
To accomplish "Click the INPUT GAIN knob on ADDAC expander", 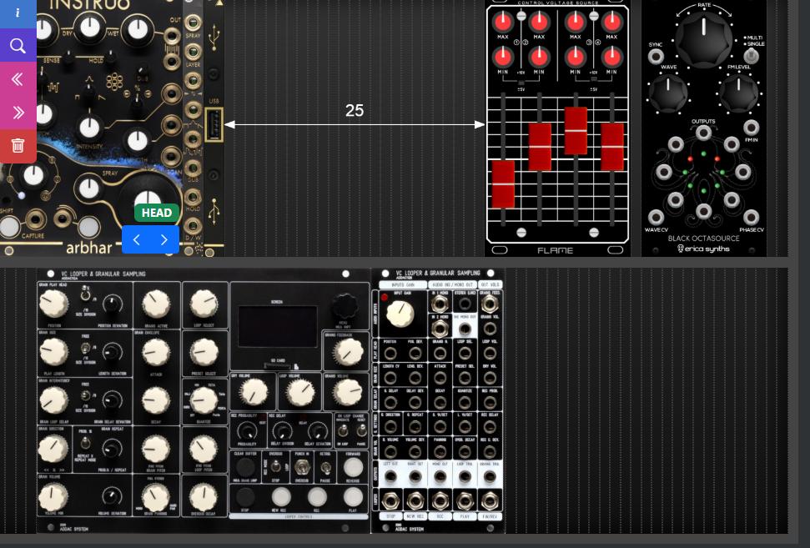I will [x=400, y=314].
